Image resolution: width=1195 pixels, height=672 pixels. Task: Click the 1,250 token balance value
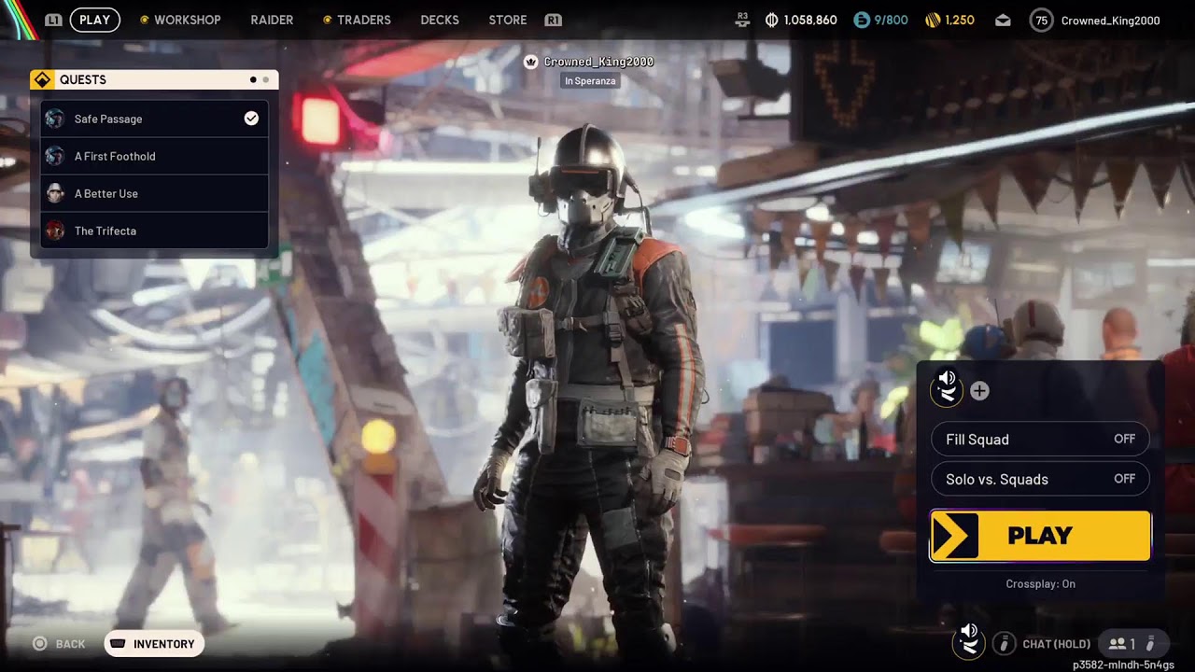pyautogui.click(x=960, y=20)
